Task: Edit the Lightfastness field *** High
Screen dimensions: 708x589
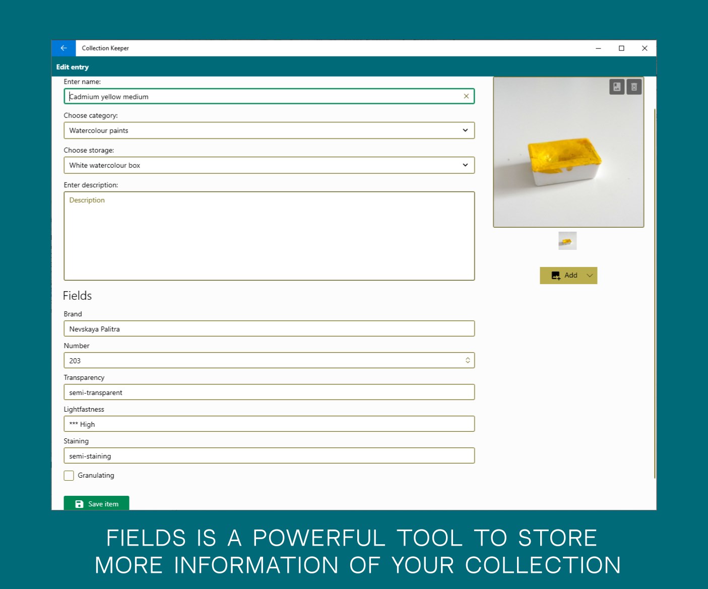Action: click(x=269, y=424)
